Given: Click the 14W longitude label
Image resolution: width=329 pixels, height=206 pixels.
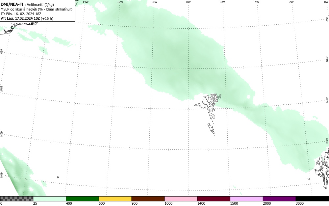Looking at the screenshot, I should click(86, 2).
